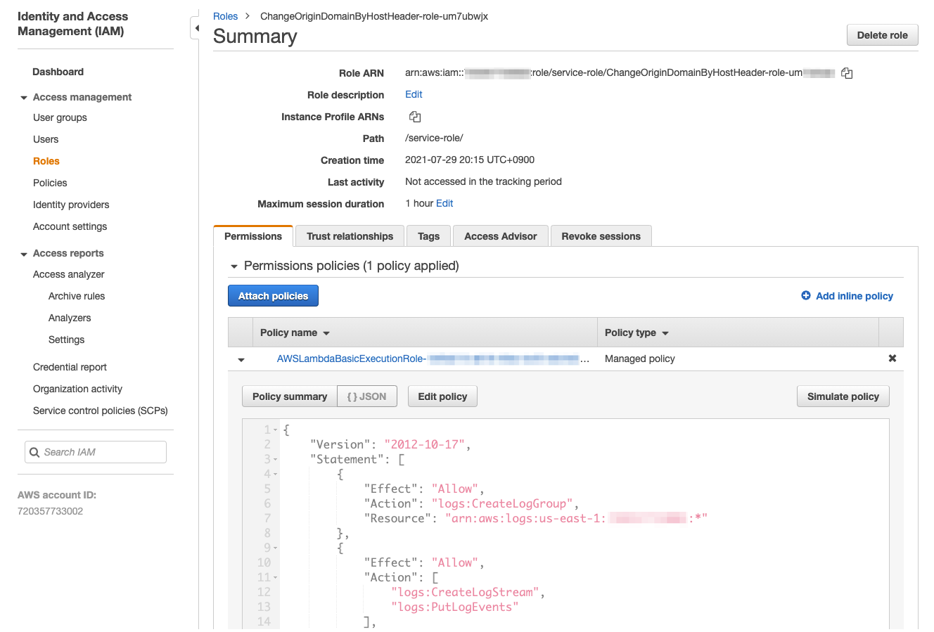Click the plus icon for Add inline policy
This screenshot has height=632, width=934.
(x=806, y=296)
